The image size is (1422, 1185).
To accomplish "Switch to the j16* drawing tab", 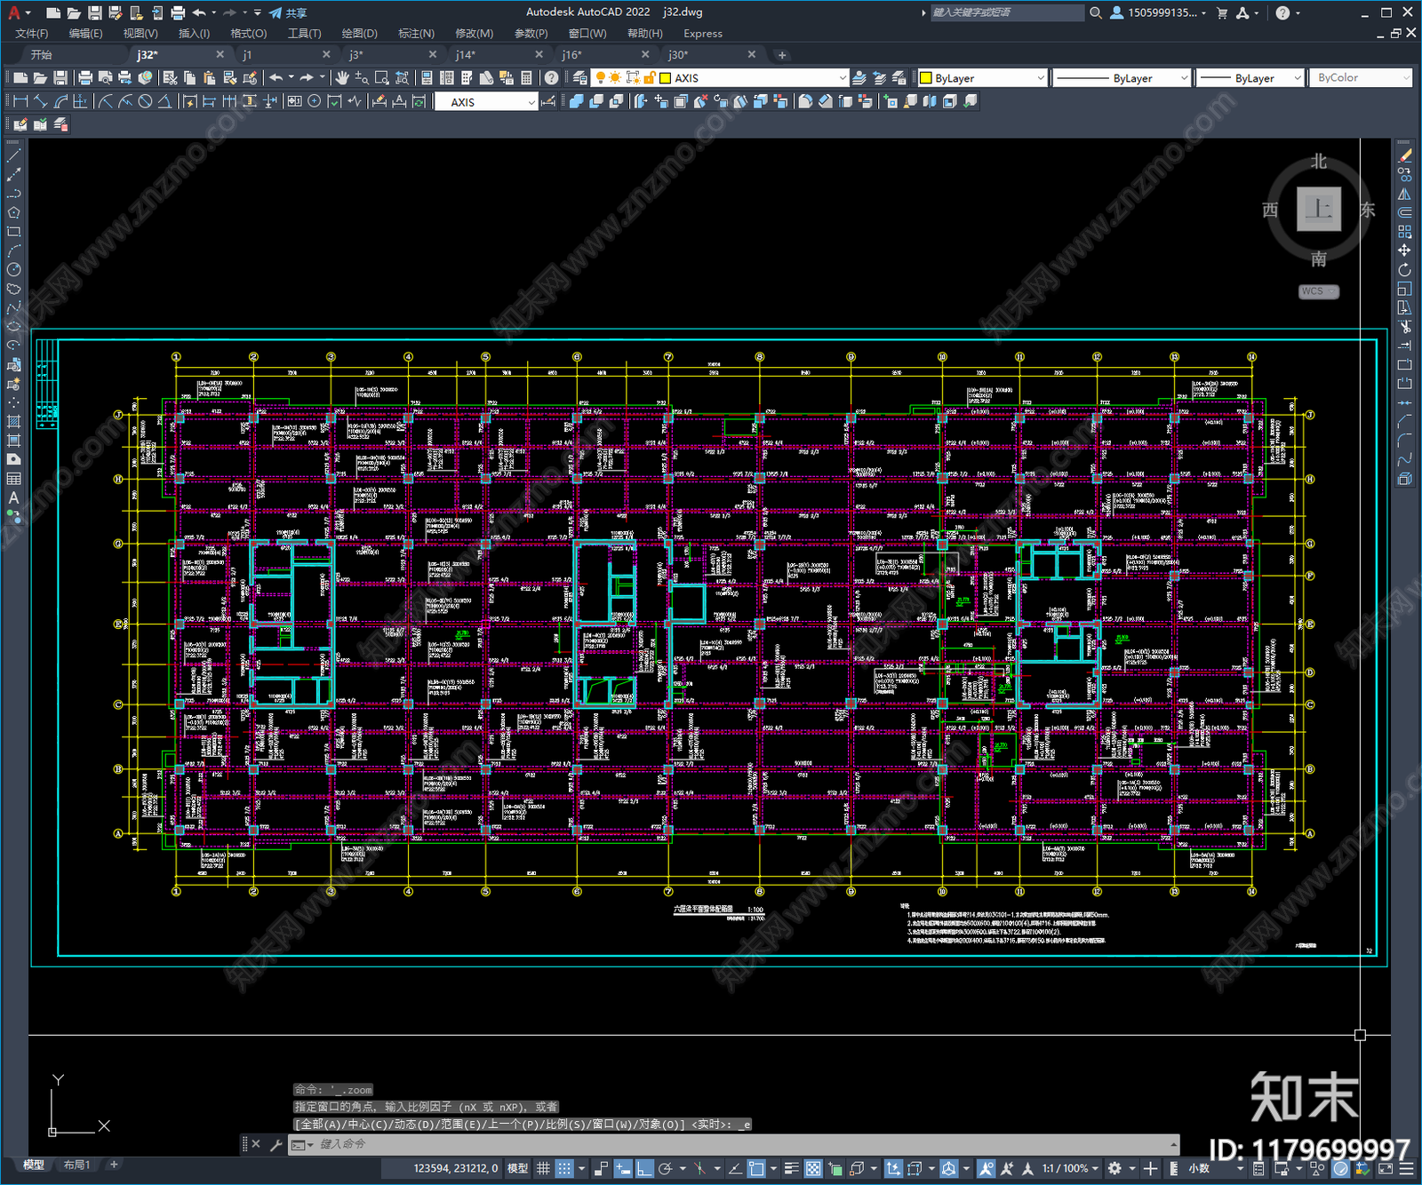I will tap(571, 55).
